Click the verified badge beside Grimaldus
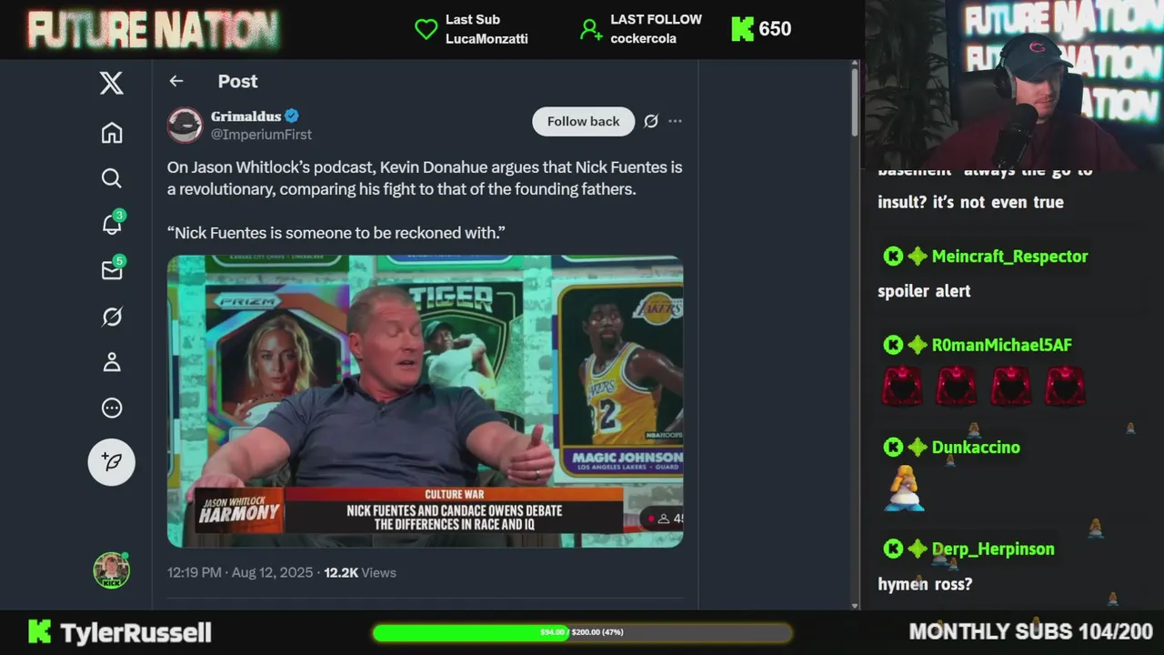Screen dimensions: 1164x655 [x=292, y=116]
